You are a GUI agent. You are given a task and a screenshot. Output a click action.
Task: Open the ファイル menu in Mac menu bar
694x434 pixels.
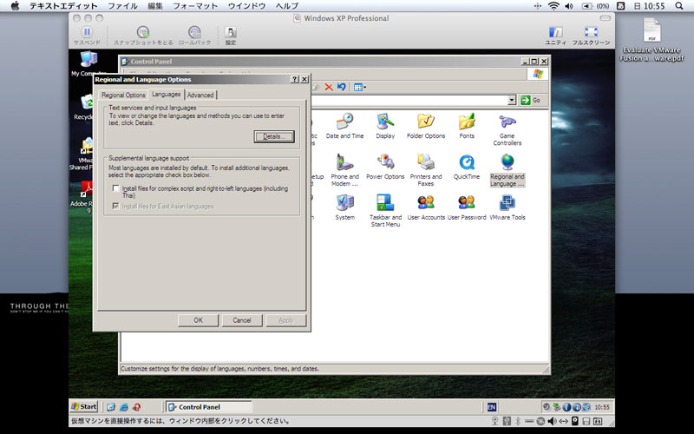coord(122,6)
